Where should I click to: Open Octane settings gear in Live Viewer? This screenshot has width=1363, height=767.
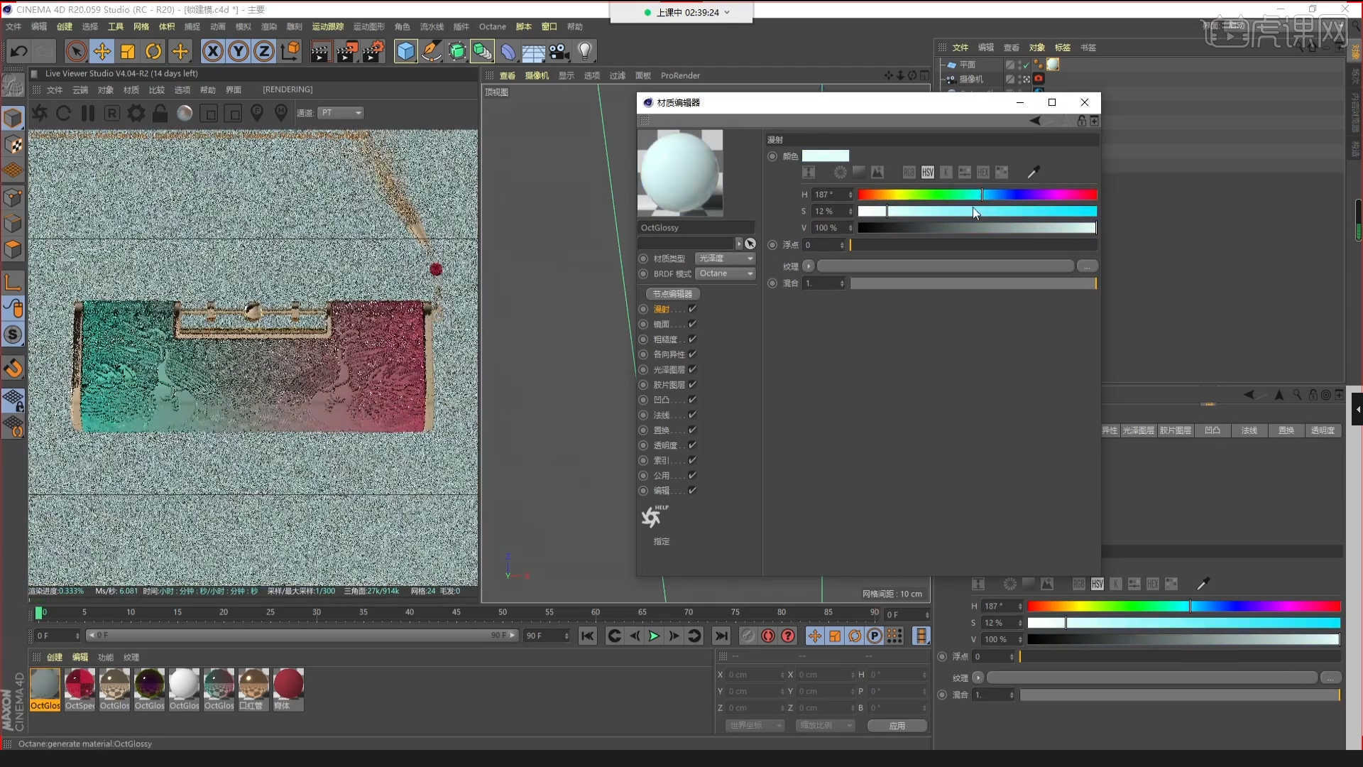pos(136,113)
